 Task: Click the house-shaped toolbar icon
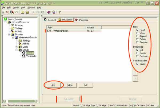(x=54, y=12)
